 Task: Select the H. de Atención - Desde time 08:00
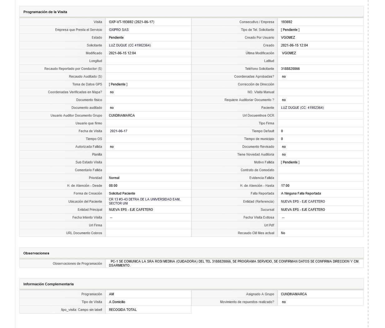click(113, 186)
